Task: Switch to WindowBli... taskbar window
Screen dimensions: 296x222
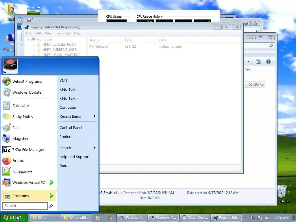Action: pos(77,218)
